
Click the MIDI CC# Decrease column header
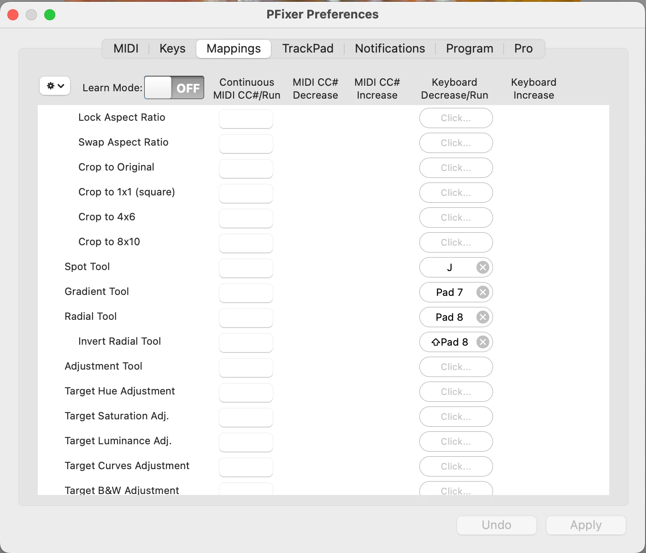pyautogui.click(x=315, y=88)
